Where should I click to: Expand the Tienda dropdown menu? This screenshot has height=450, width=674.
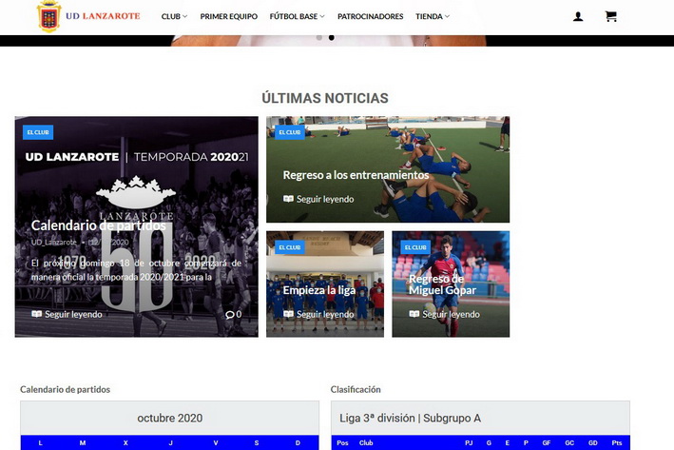click(x=433, y=16)
